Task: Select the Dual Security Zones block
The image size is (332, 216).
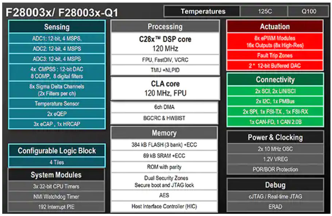Action: coord(164,181)
